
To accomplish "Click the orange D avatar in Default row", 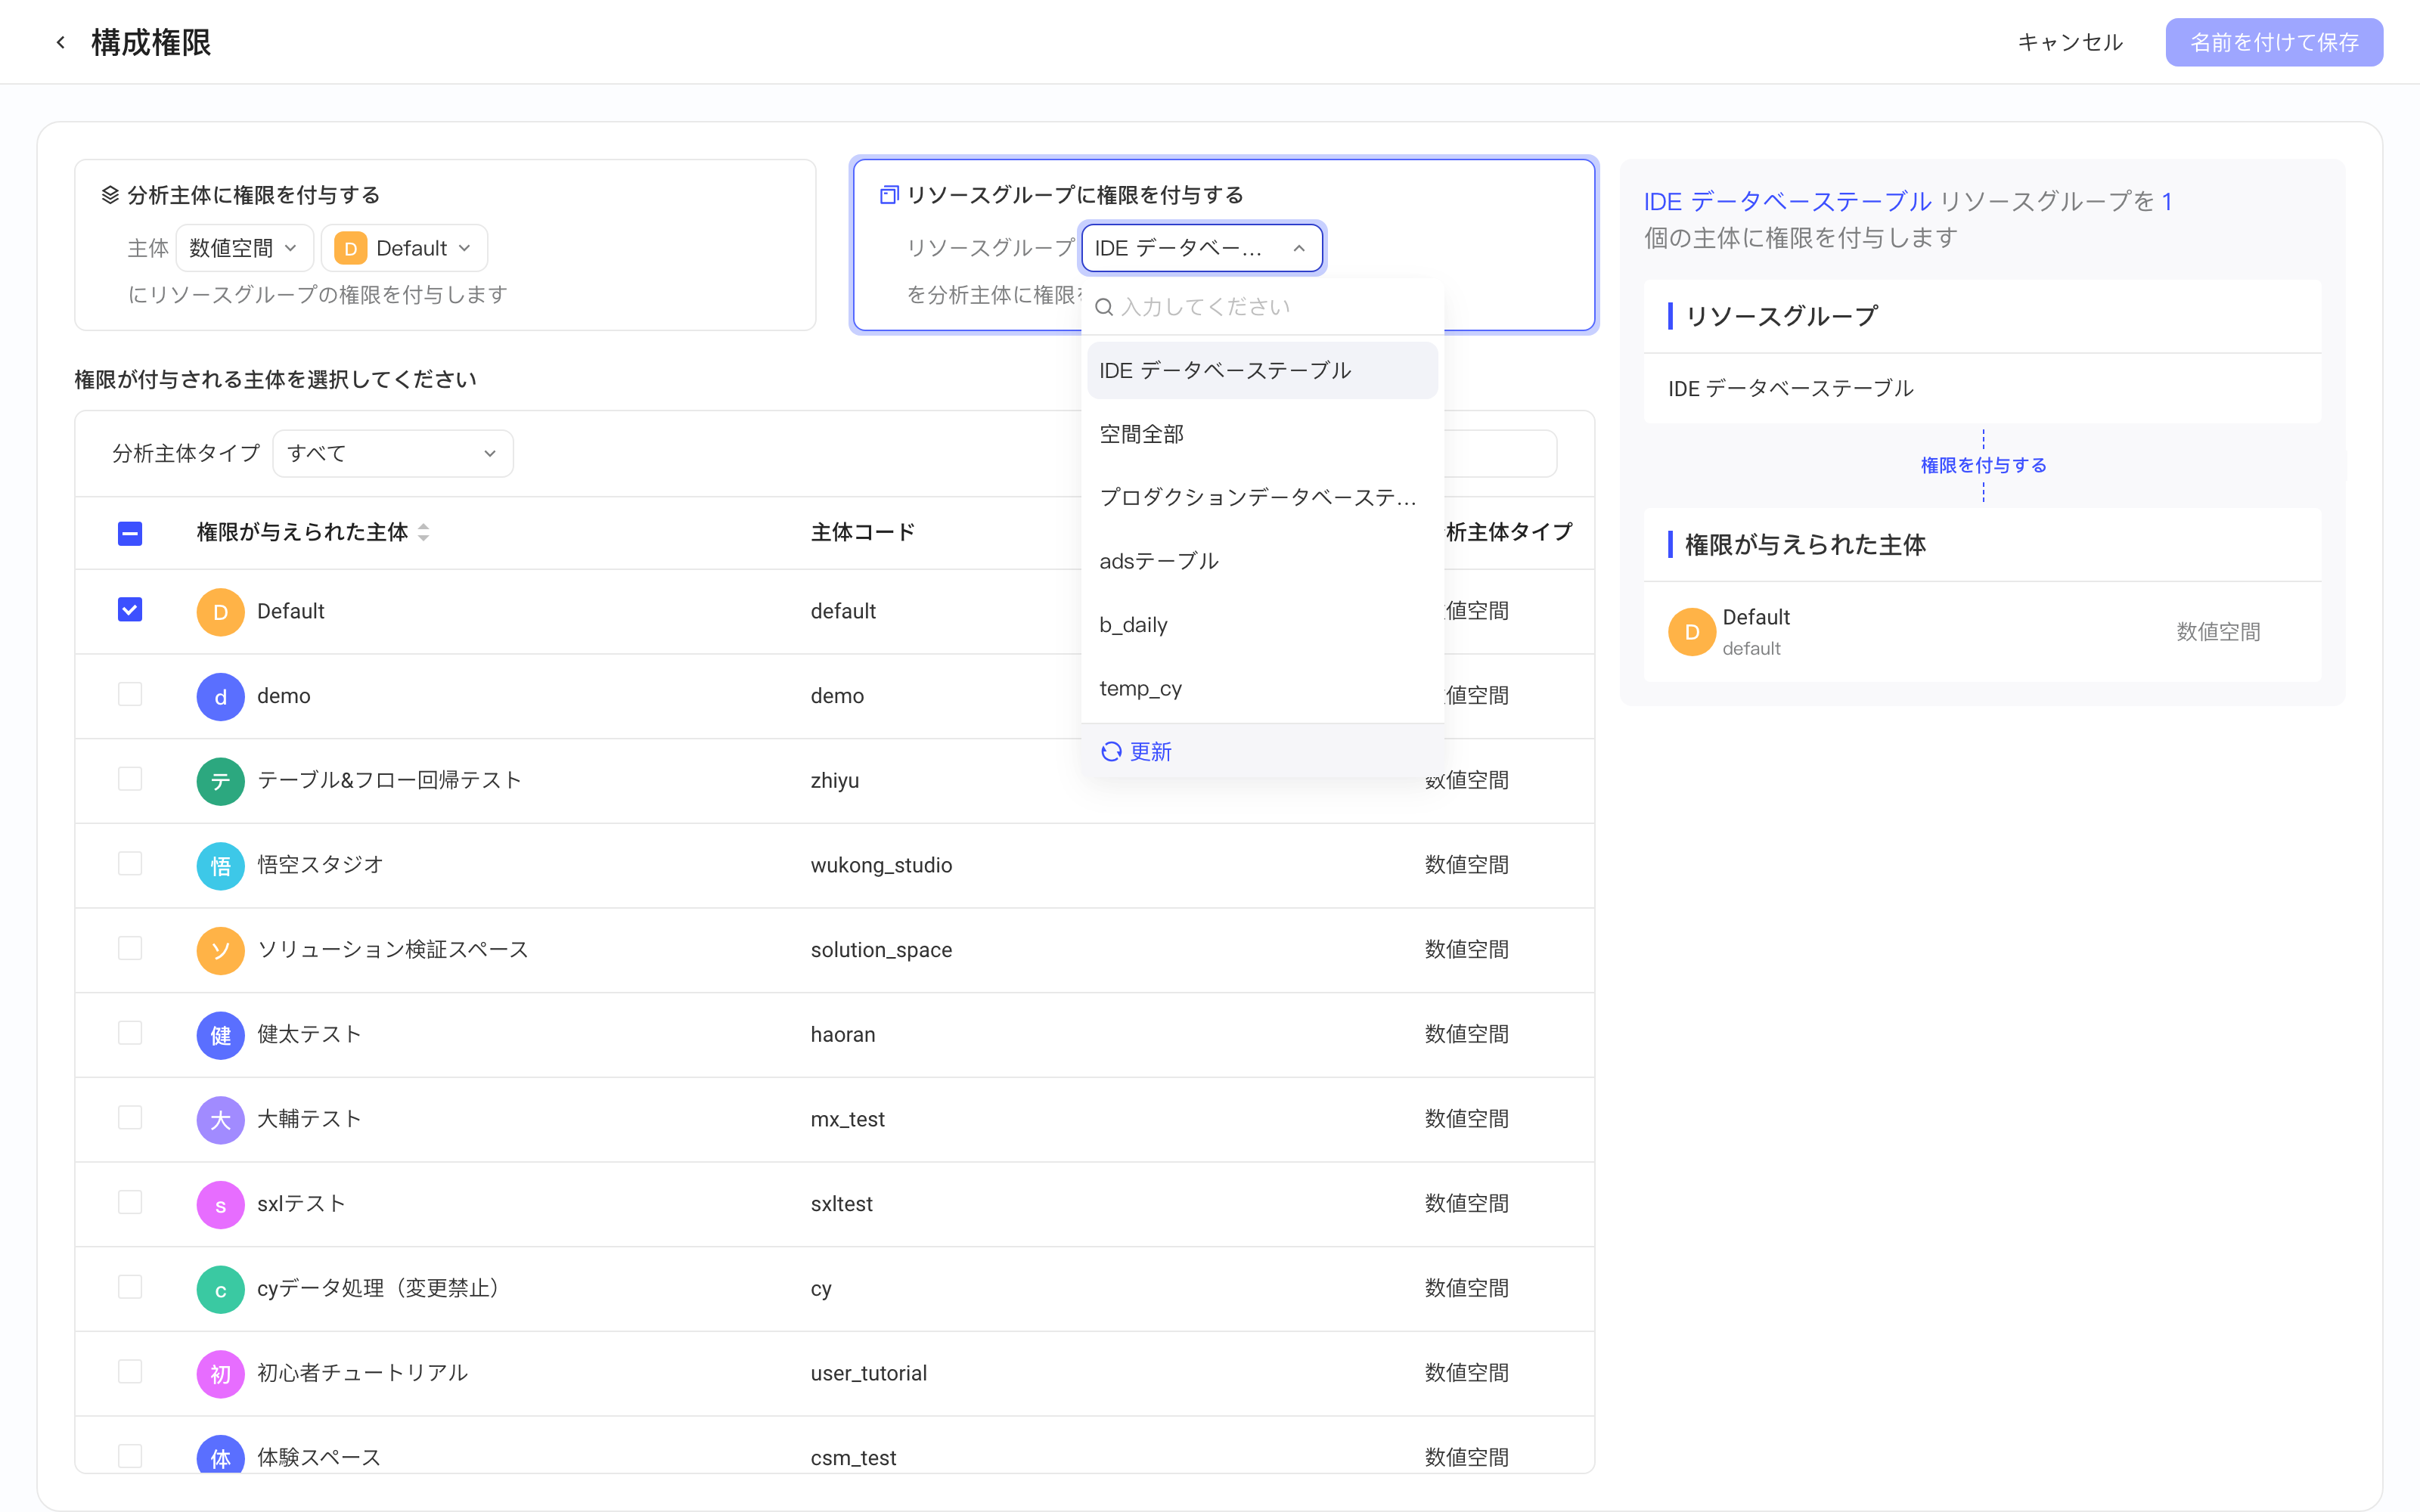I will tap(220, 612).
